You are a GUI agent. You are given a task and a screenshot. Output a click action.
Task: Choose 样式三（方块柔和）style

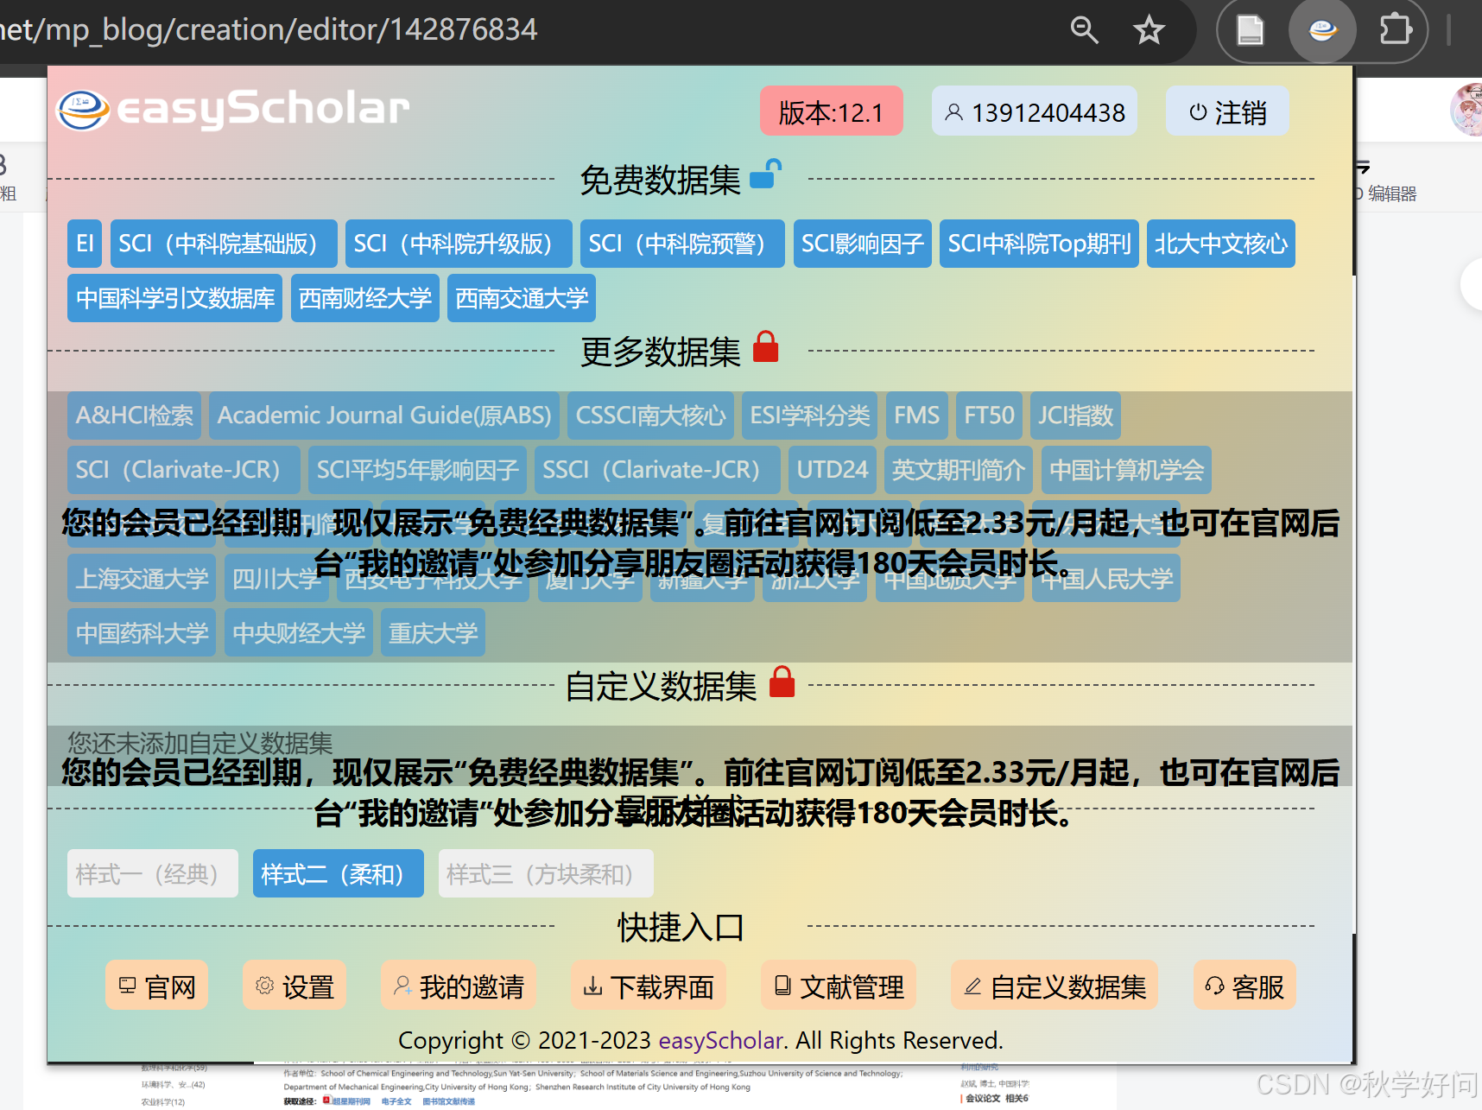tap(546, 873)
